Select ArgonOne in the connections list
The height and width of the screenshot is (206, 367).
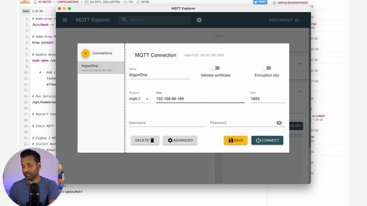coord(101,68)
